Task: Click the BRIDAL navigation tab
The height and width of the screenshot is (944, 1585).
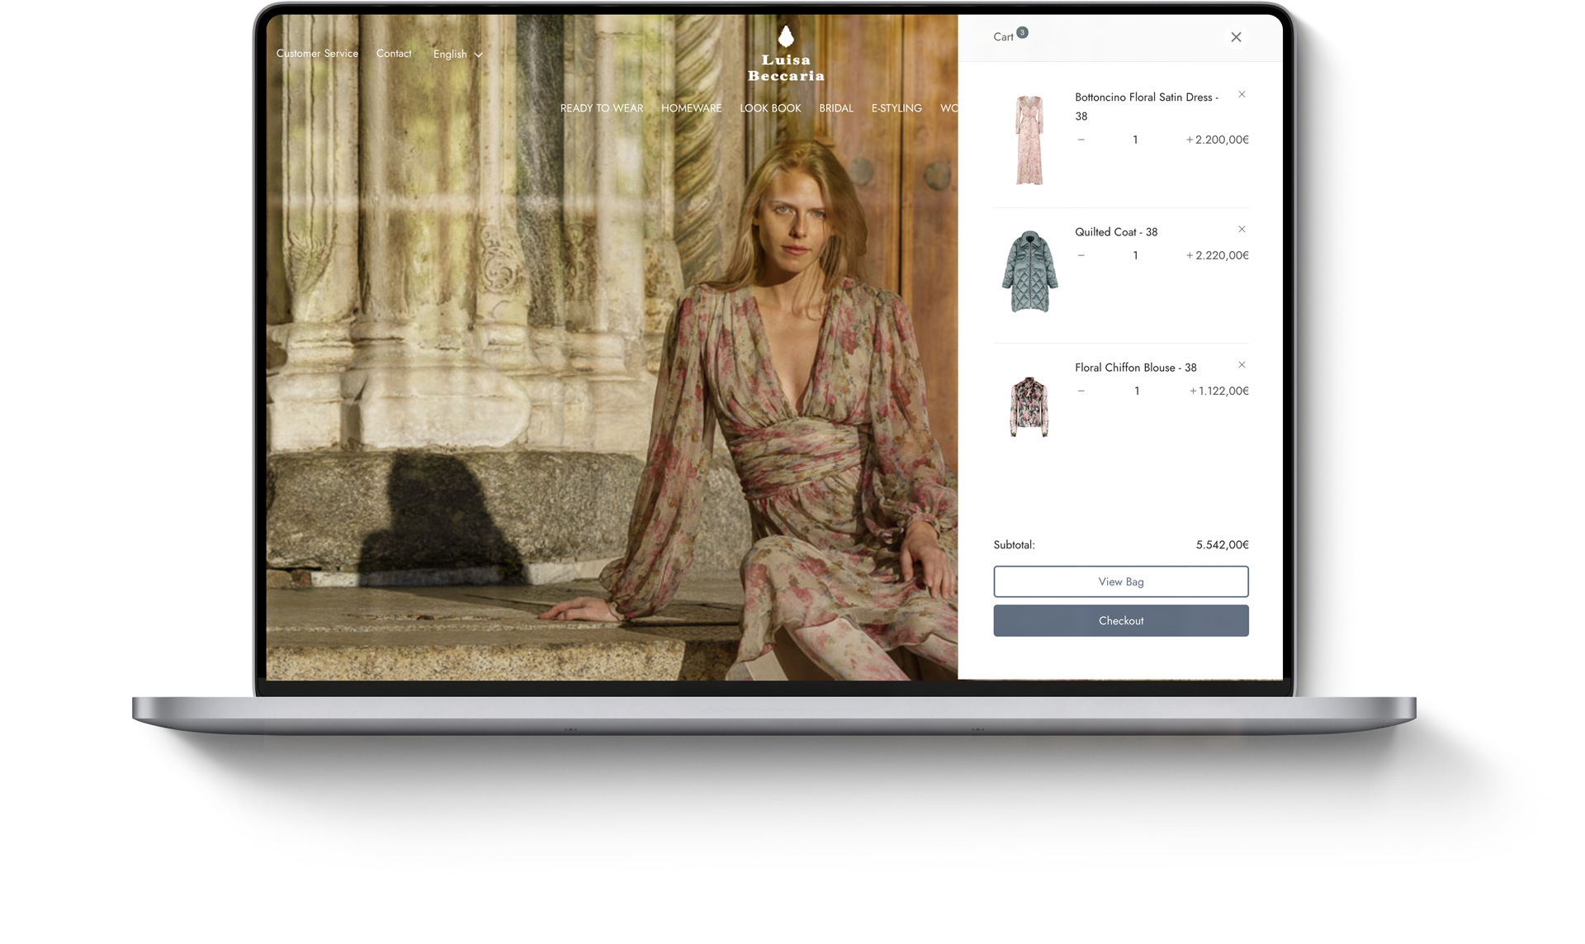Action: point(837,108)
